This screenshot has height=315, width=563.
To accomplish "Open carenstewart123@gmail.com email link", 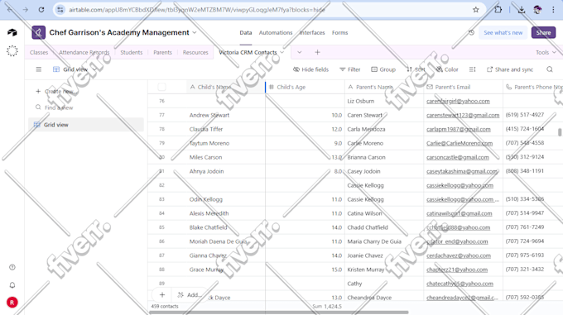I will (463, 115).
